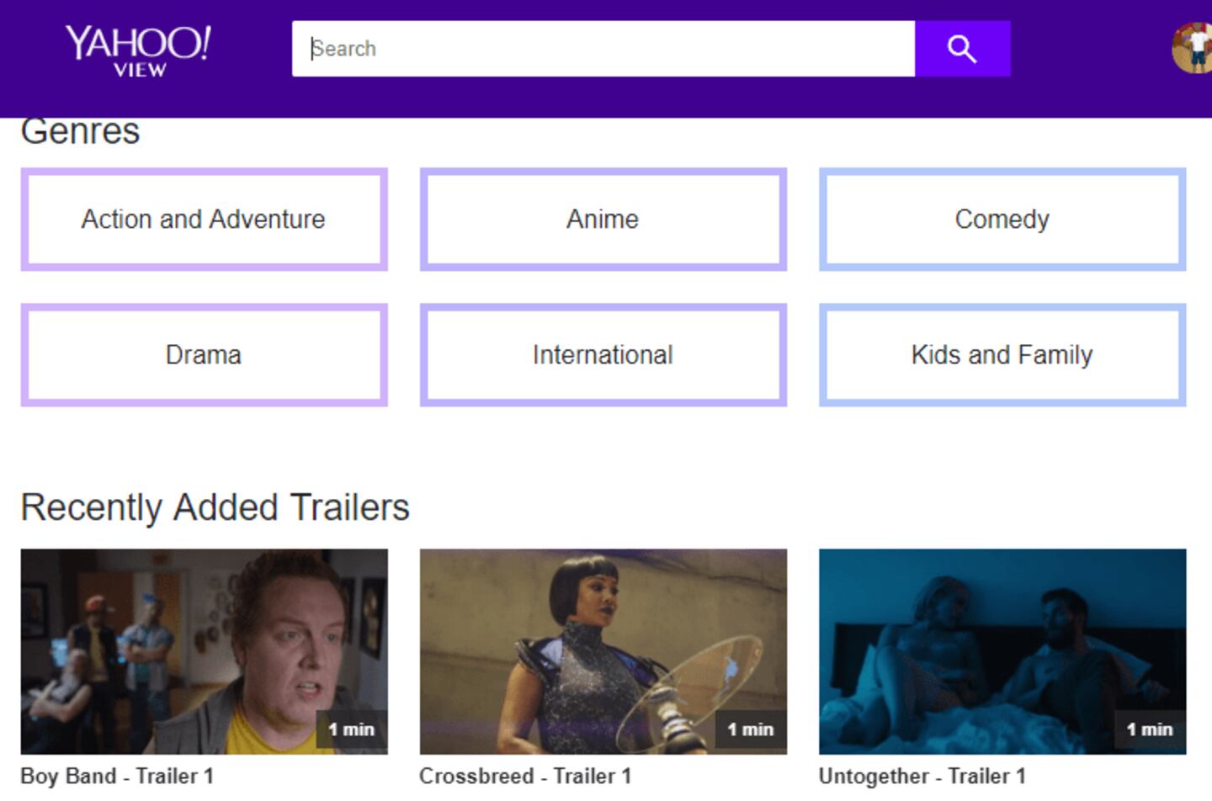
Task: Click the Recently Added Trailers heading
Action: 215,507
